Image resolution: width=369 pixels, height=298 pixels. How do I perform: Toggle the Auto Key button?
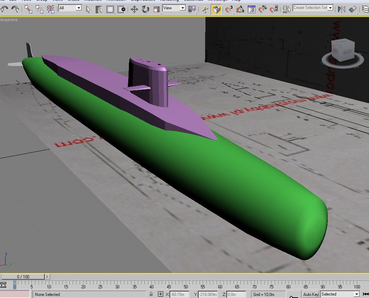click(x=311, y=294)
